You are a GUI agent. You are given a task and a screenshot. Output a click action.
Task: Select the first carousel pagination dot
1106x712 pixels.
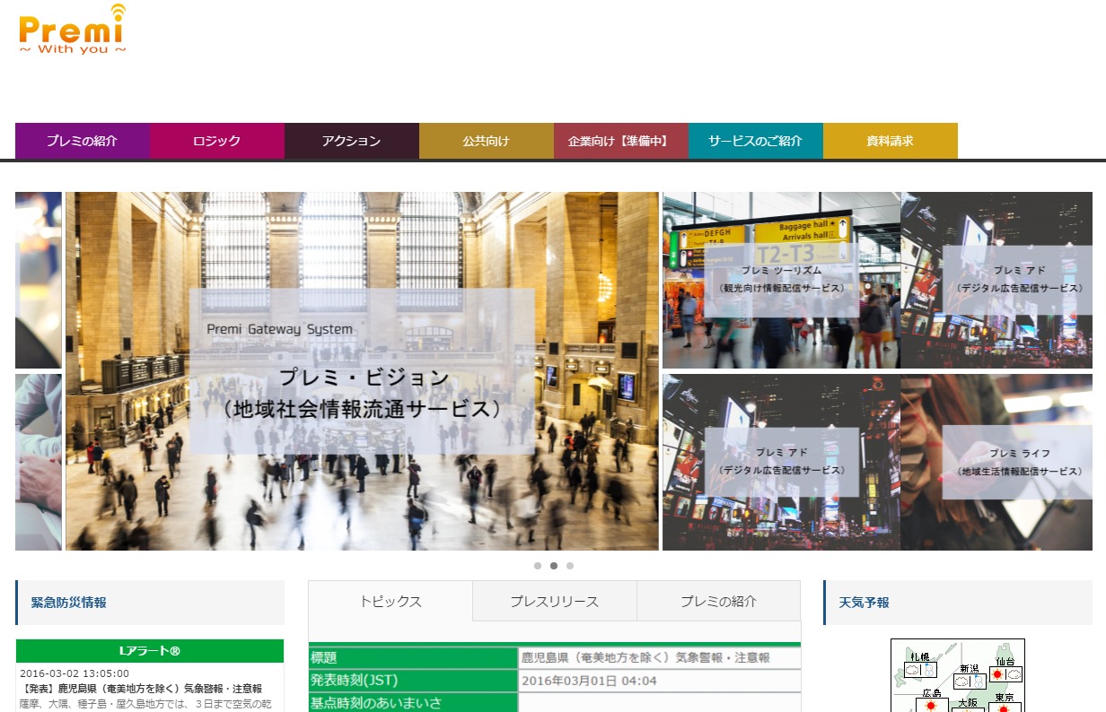(538, 566)
